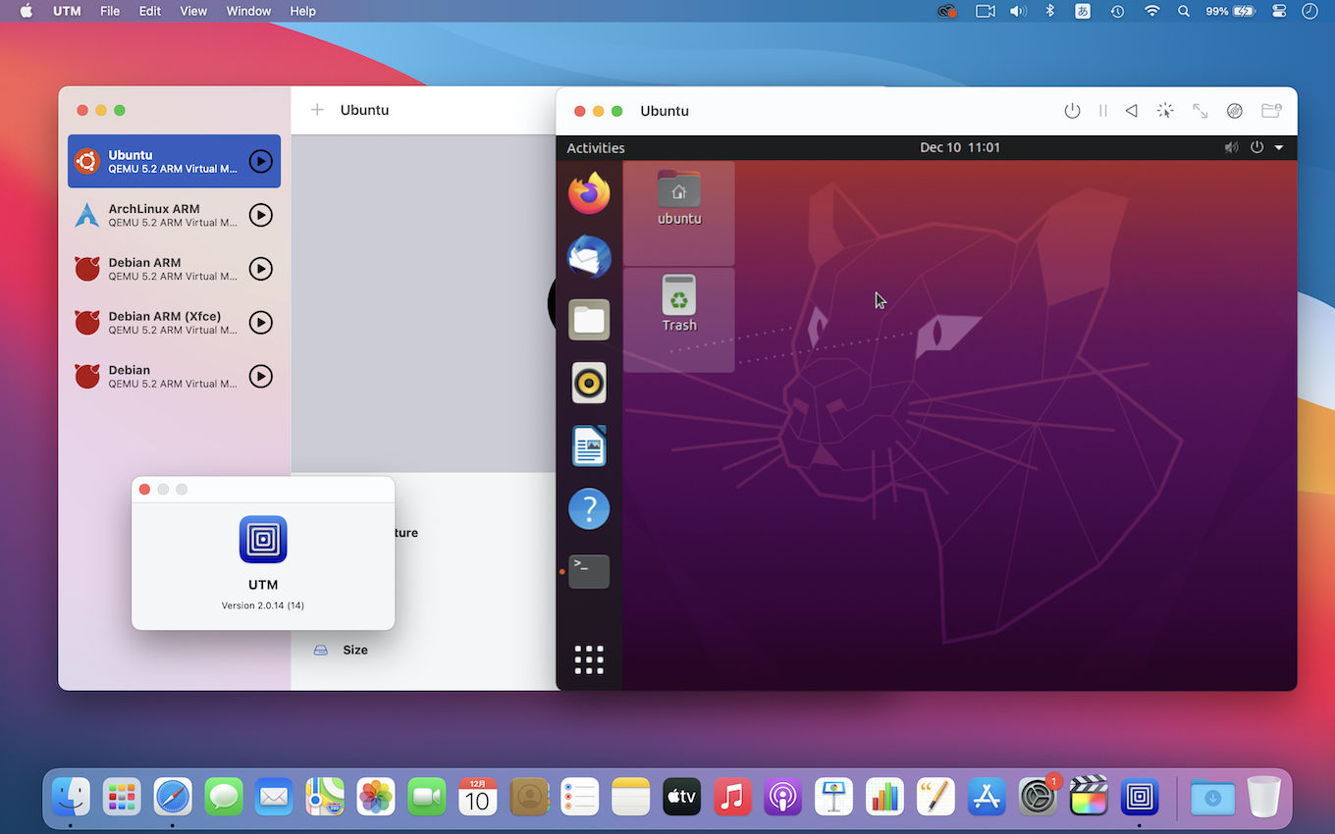The height and width of the screenshot is (834, 1335).
Task: Select Debian ARM (Xfce) list entry
Action: (174, 323)
